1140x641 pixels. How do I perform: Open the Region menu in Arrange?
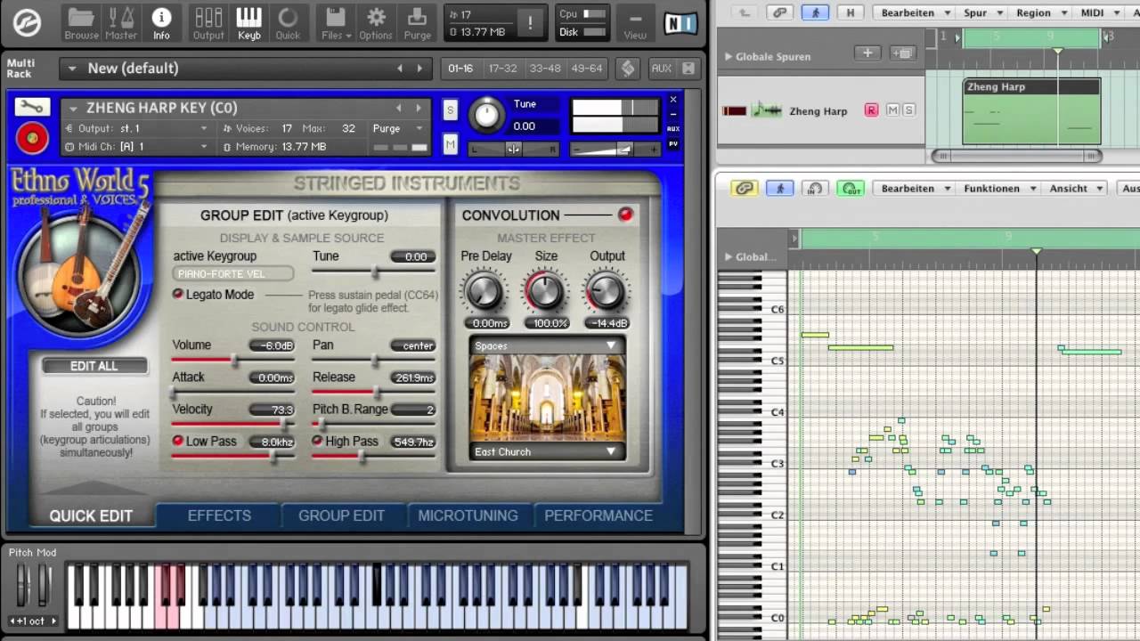coord(1039,12)
